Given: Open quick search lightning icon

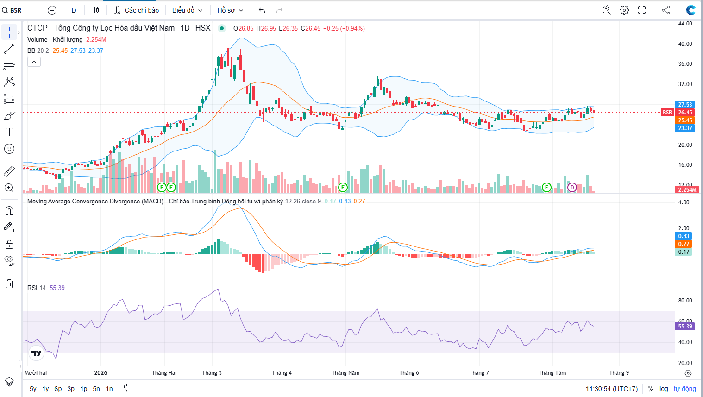Looking at the screenshot, I should click(x=606, y=10).
